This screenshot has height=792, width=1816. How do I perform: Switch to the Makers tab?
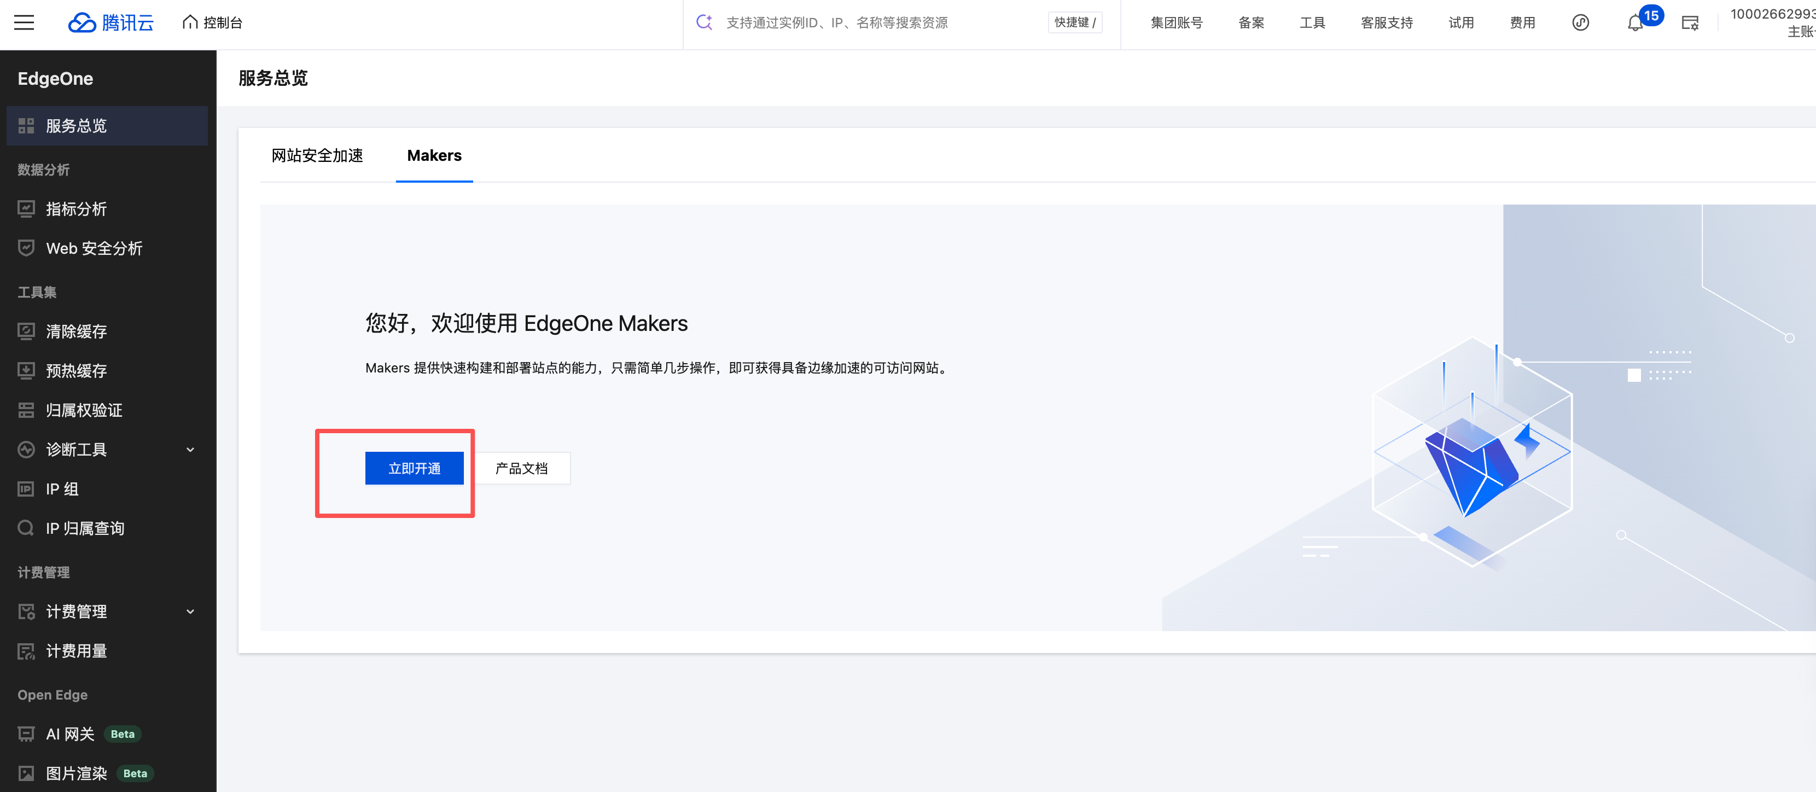point(434,156)
